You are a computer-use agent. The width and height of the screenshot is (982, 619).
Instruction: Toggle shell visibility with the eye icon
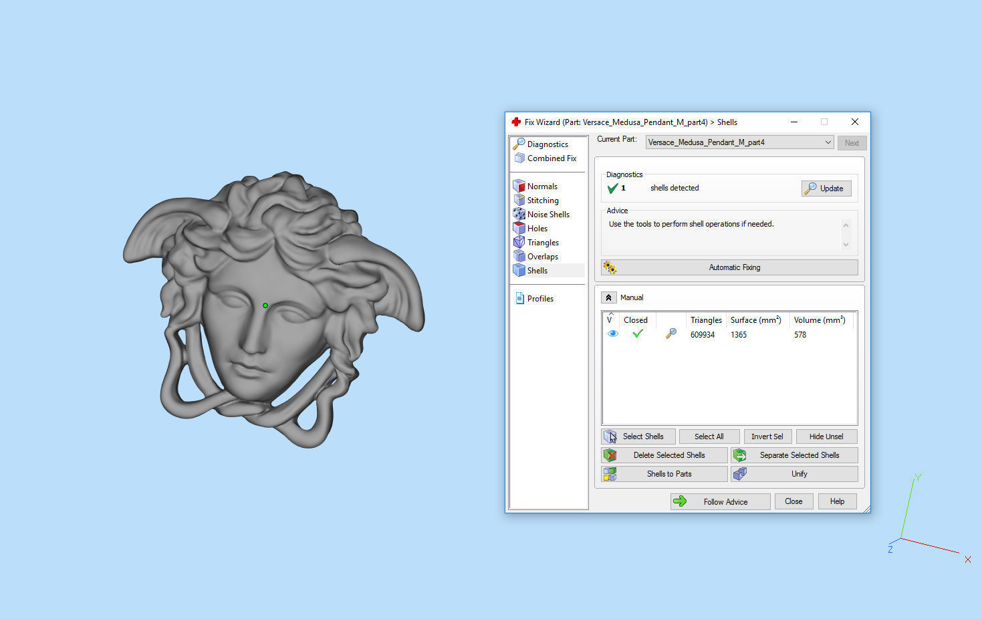click(x=612, y=334)
